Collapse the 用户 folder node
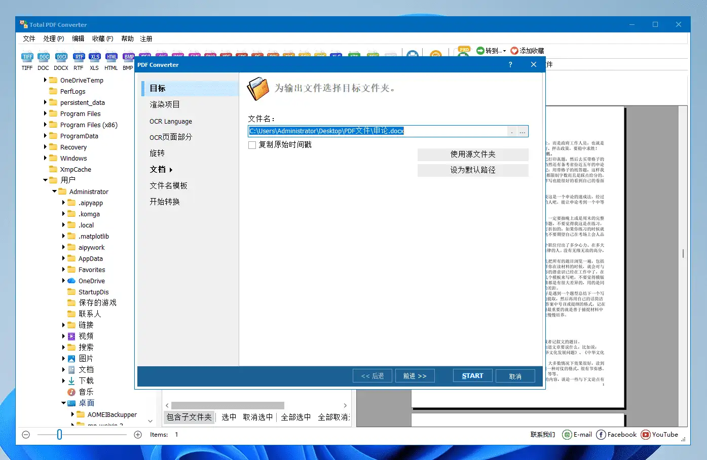707x460 pixels. tap(45, 180)
